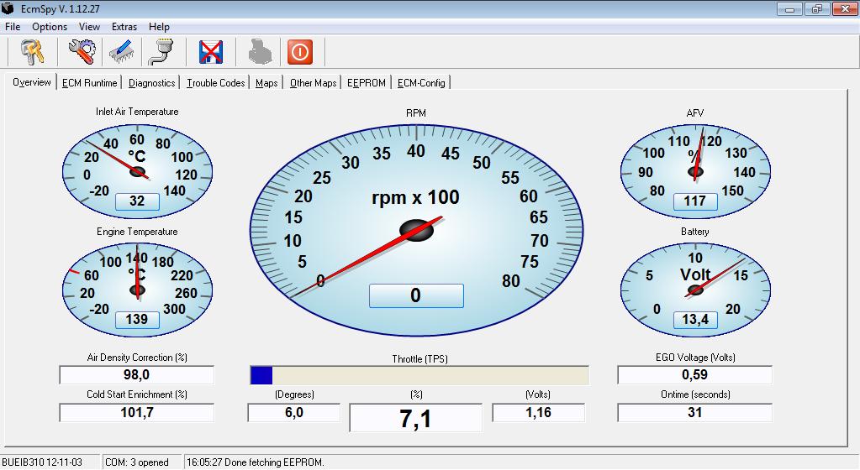Click the crossed-out floppy disk icon
This screenshot has width=860, height=470.
point(210,53)
